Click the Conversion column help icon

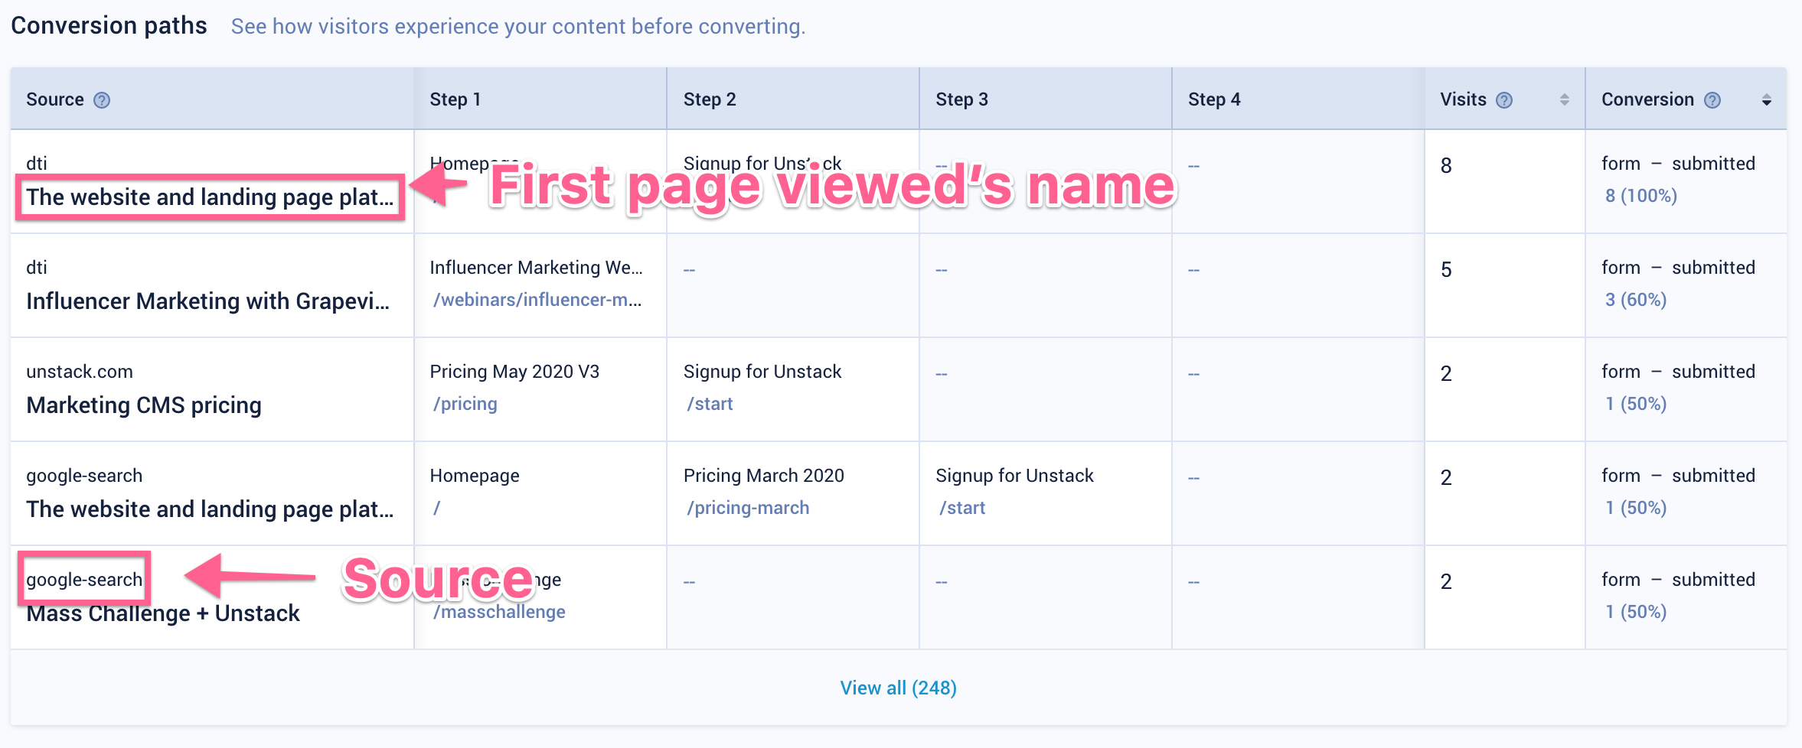tap(1712, 100)
